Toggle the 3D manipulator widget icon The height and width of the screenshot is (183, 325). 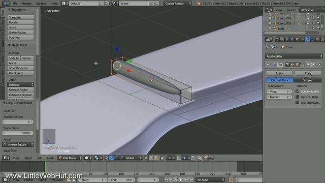pyautogui.click(x=106, y=158)
